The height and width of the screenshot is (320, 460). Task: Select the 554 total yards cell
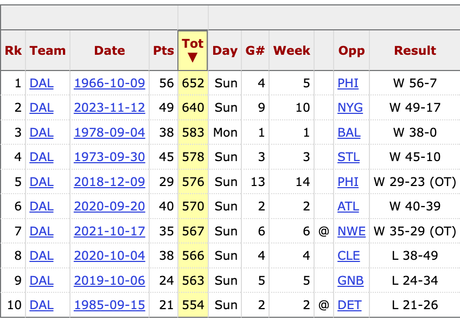193,305
